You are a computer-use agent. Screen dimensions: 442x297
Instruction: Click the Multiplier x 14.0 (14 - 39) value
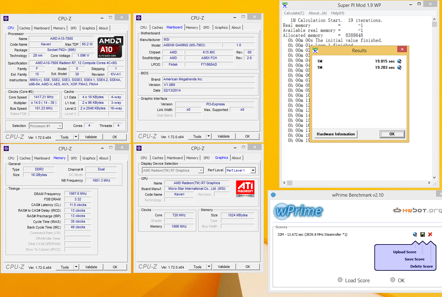[44, 103]
